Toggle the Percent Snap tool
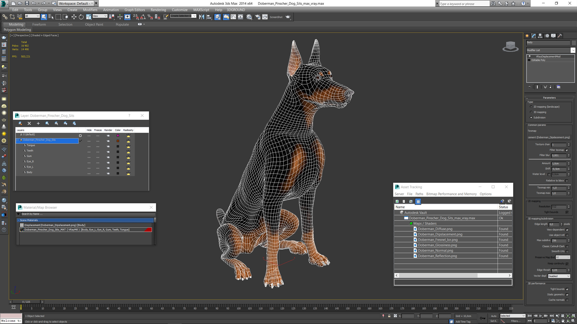The width and height of the screenshot is (577, 324). (150, 17)
